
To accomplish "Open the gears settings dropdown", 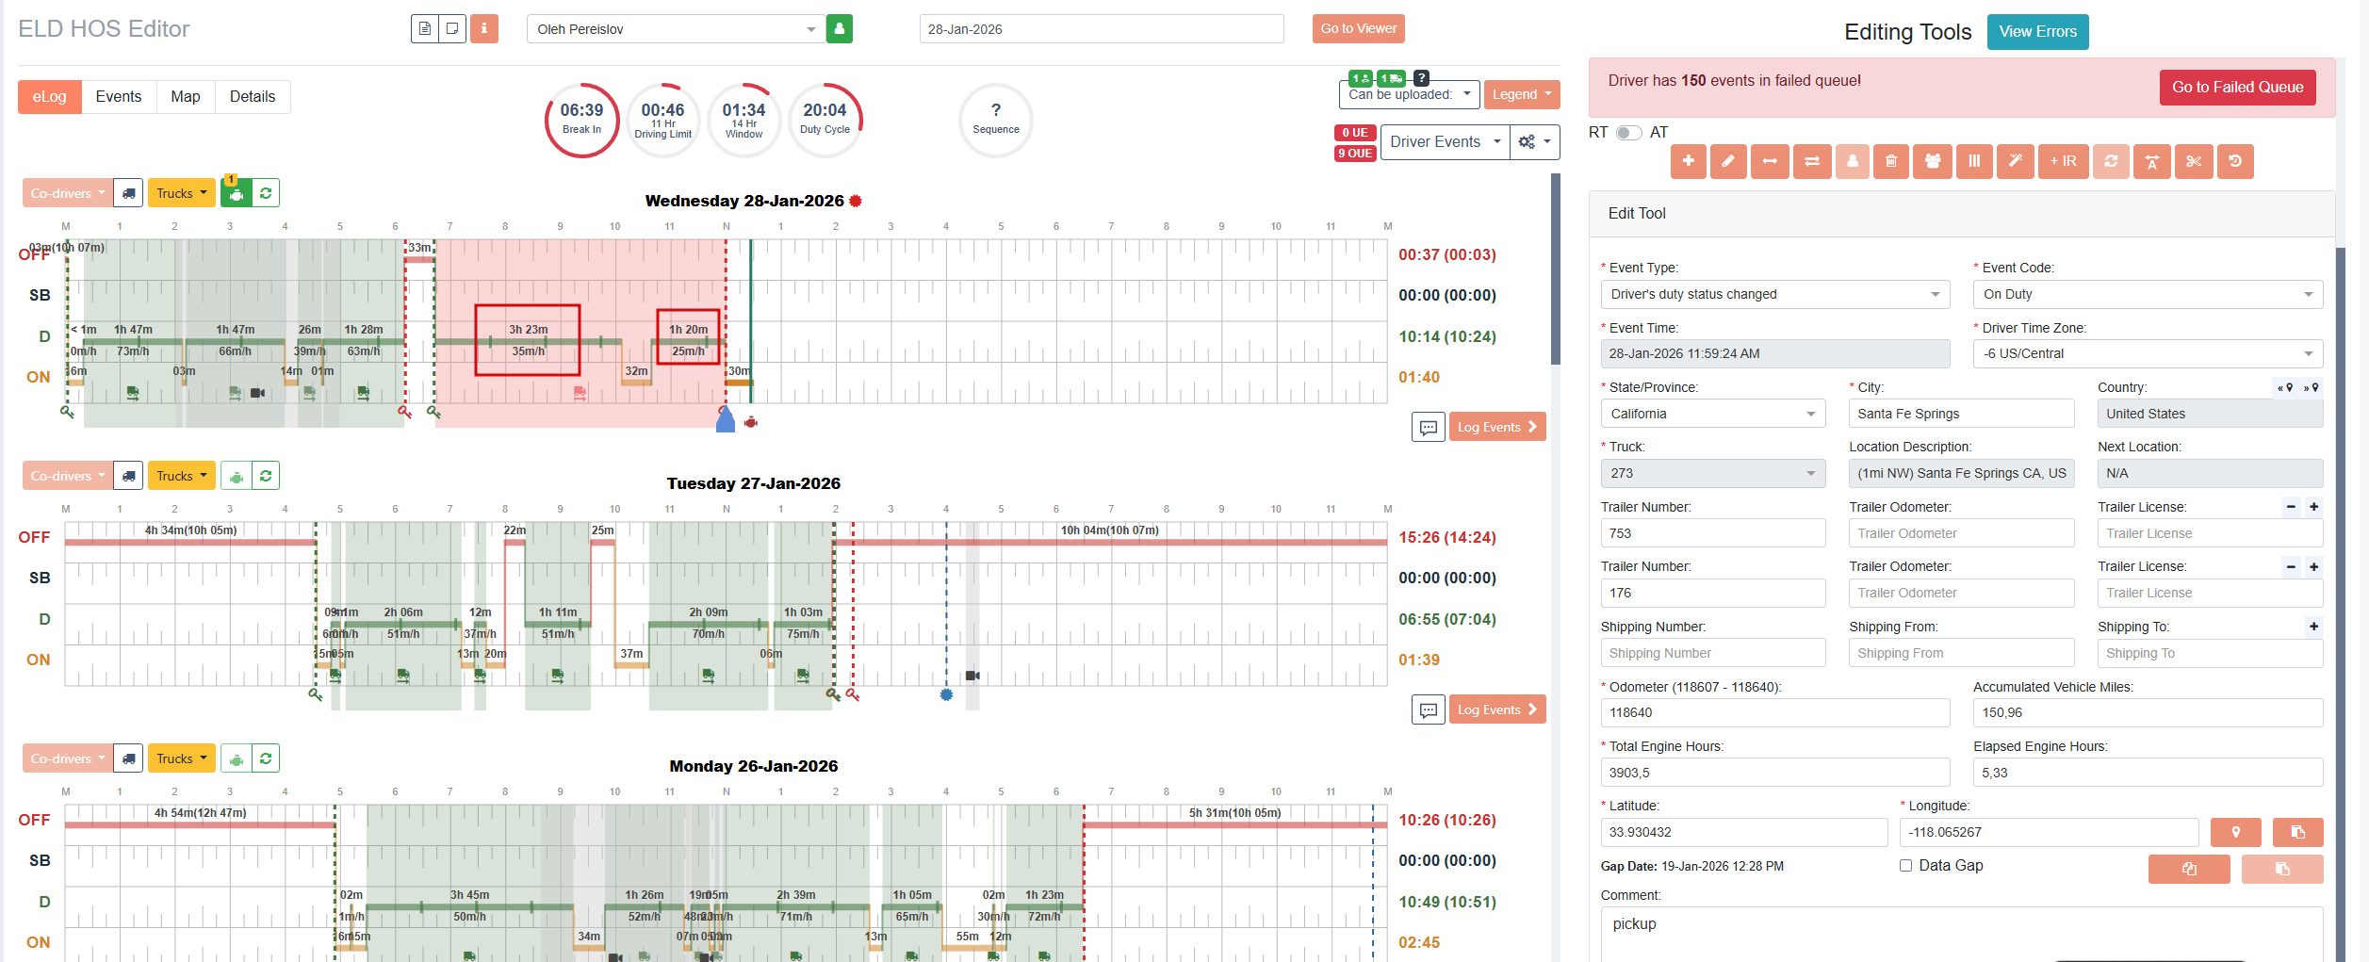I will tap(1535, 142).
